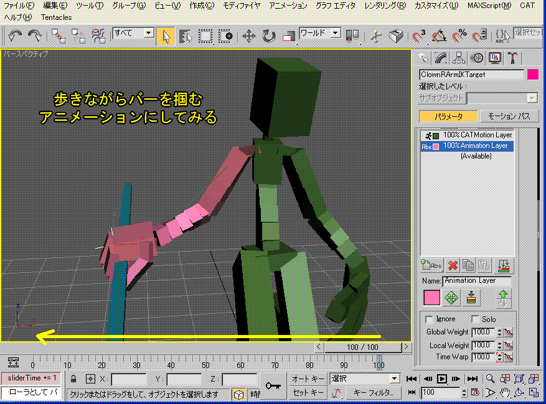Open the レンダリング(R) menu

click(385, 6)
